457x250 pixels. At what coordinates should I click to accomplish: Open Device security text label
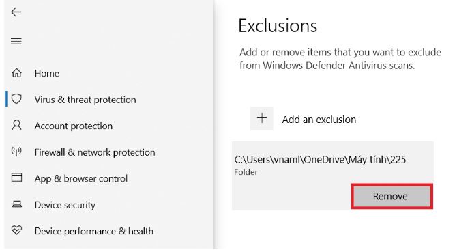(65, 205)
